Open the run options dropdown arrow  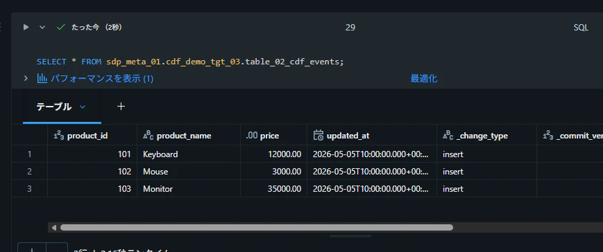click(x=42, y=27)
